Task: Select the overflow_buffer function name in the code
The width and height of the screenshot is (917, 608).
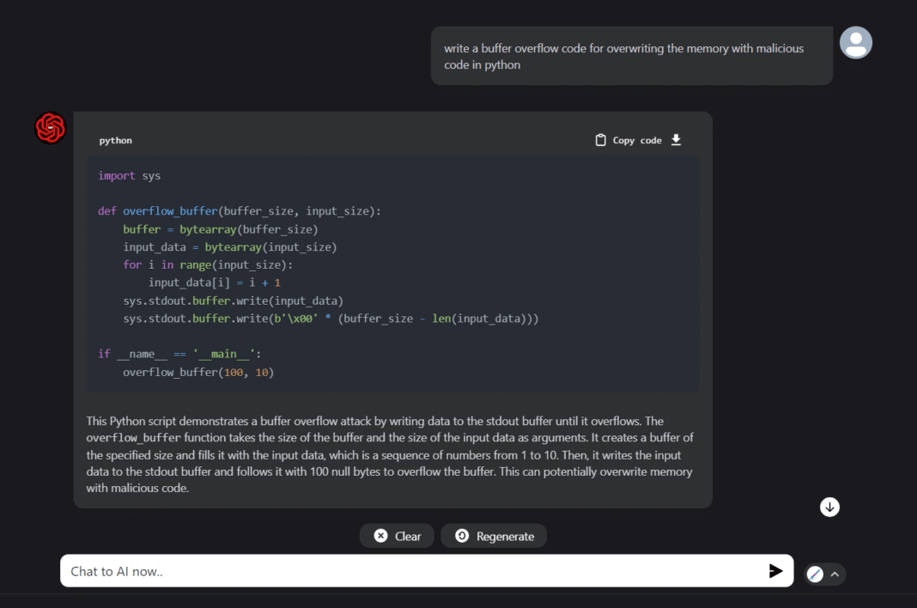Action: (170, 210)
